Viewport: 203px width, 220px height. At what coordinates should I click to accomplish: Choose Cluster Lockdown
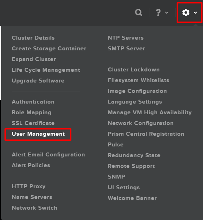click(134, 70)
